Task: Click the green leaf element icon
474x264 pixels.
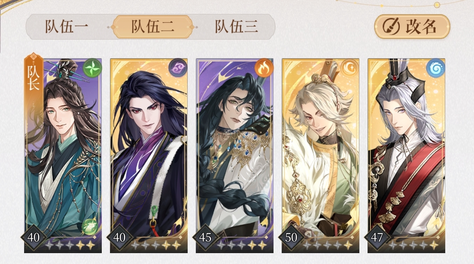Action: [x=93, y=68]
